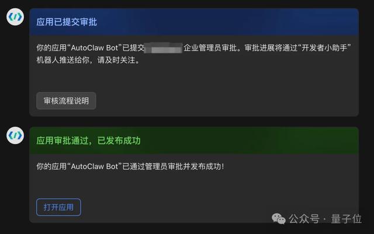
Task: Click the 量子位 watermark text
Action: [347, 219]
